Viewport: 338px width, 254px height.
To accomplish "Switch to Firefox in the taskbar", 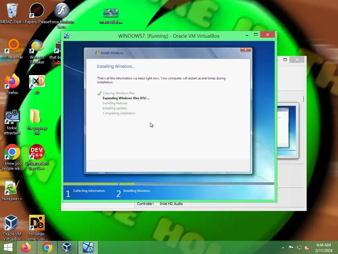I will tap(26, 247).
